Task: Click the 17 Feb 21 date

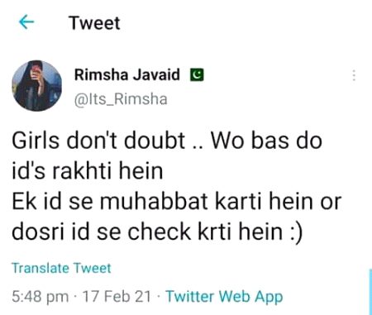Action: point(117,297)
